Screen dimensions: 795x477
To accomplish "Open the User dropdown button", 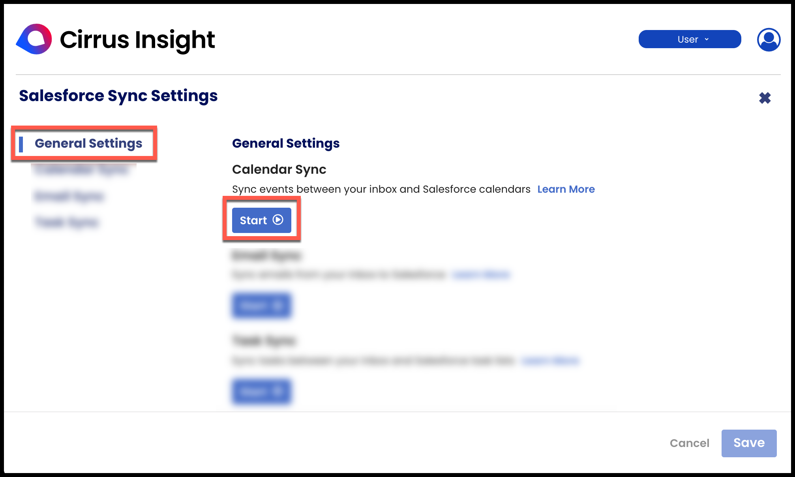I will click(x=689, y=39).
